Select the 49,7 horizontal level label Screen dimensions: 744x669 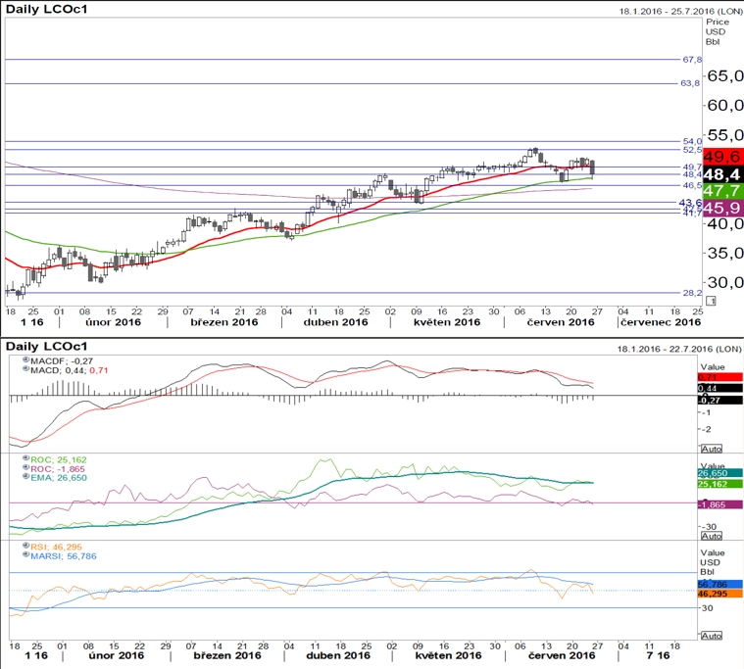[692, 167]
